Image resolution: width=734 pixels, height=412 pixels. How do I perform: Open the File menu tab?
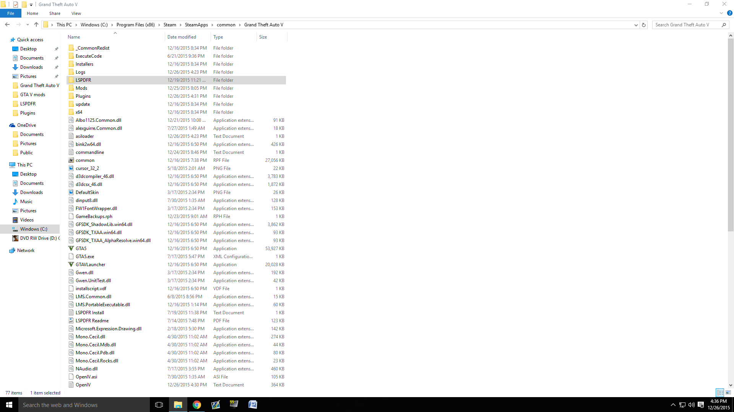[x=11, y=13]
